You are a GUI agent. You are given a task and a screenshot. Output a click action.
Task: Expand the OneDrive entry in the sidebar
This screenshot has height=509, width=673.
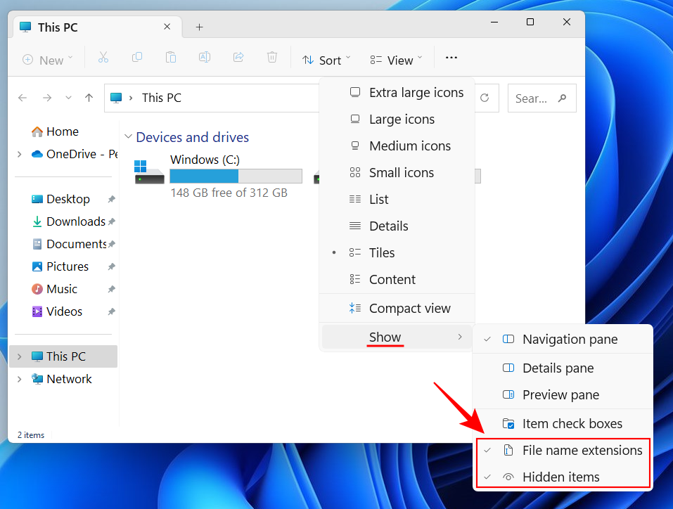(20, 154)
